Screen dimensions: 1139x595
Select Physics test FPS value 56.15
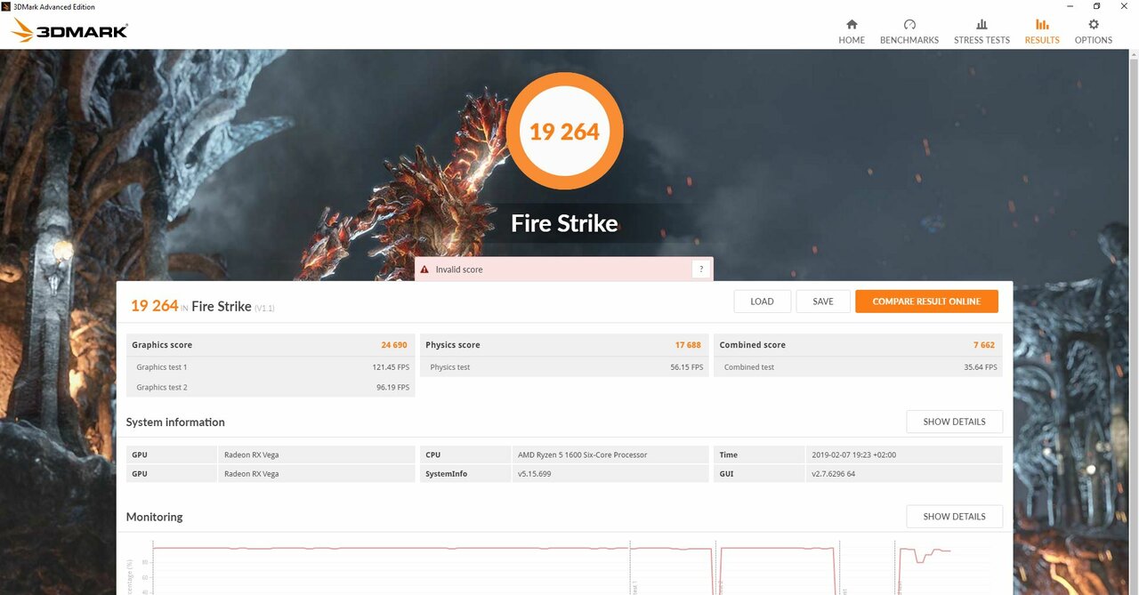click(686, 367)
